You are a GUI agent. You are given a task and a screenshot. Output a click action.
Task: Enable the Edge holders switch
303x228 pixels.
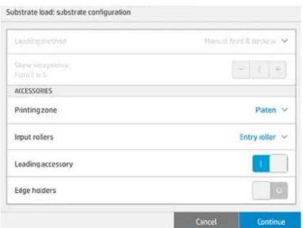[x=270, y=190]
